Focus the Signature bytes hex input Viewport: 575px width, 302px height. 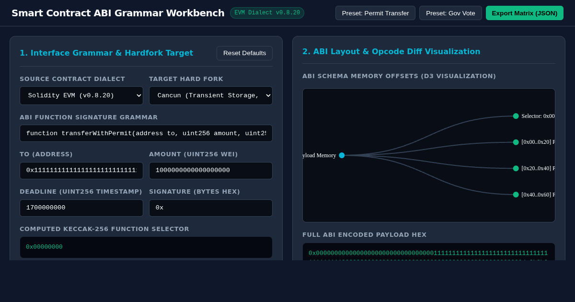pos(211,208)
